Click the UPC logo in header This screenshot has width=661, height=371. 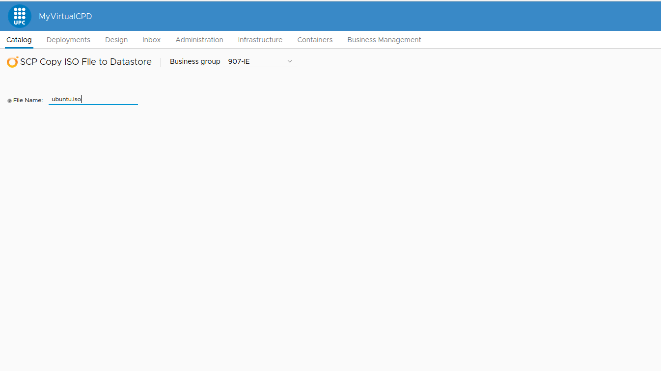pyautogui.click(x=20, y=16)
